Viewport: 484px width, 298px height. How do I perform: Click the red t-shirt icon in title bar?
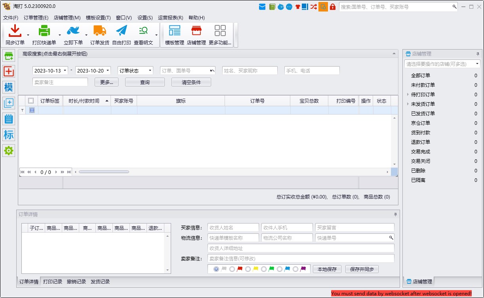[297, 7]
